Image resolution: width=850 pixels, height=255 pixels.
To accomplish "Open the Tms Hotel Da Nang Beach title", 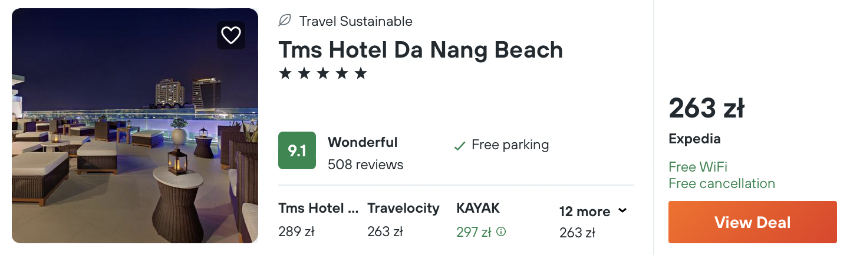I will coord(420,50).
